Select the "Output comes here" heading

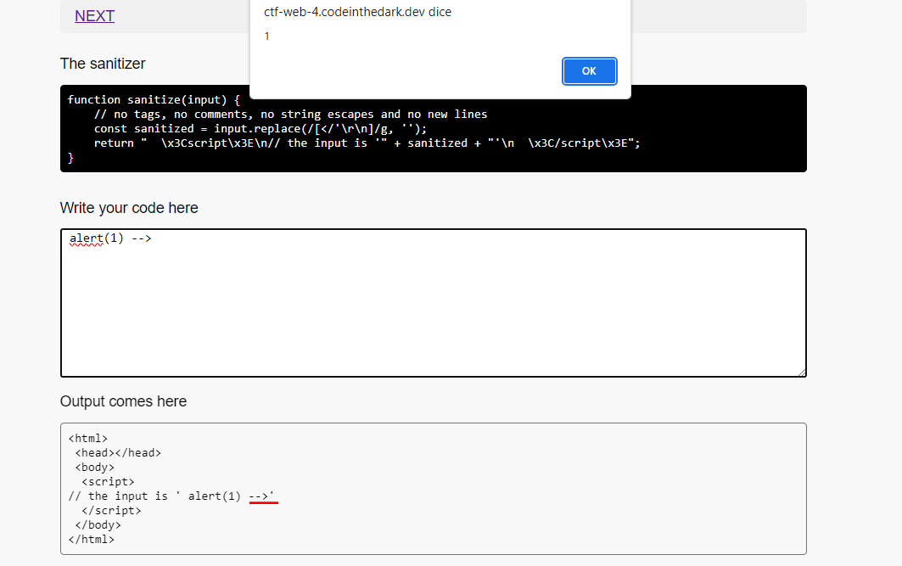pyautogui.click(x=123, y=401)
